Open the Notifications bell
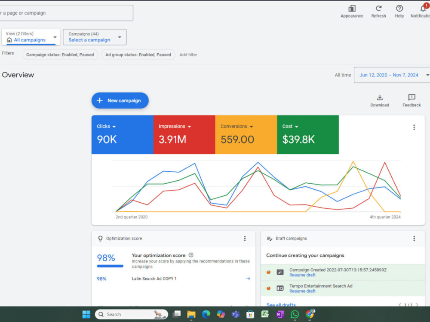Screen dimensions: 430x322 click(x=424, y=8)
